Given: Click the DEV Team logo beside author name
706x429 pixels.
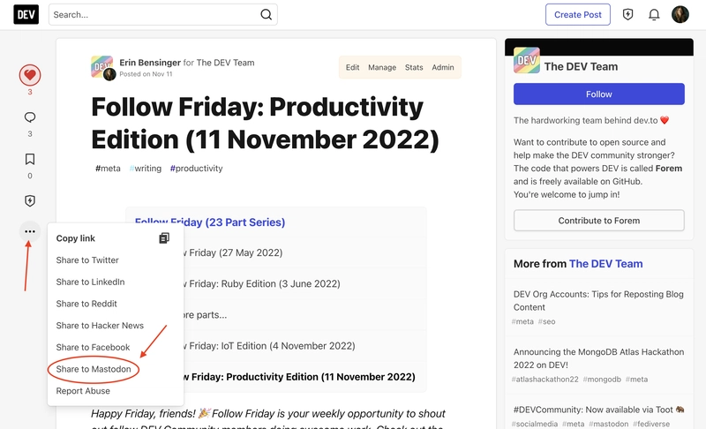Looking at the screenshot, I should click(x=101, y=66).
